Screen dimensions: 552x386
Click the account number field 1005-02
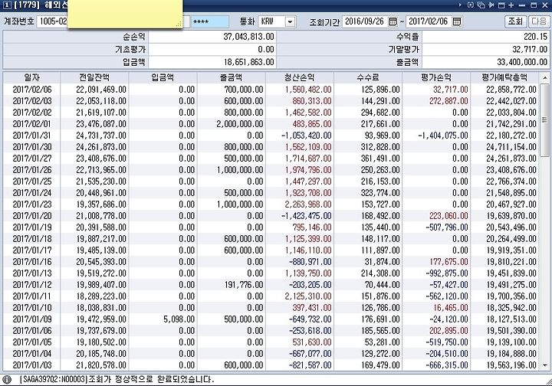click(x=52, y=21)
